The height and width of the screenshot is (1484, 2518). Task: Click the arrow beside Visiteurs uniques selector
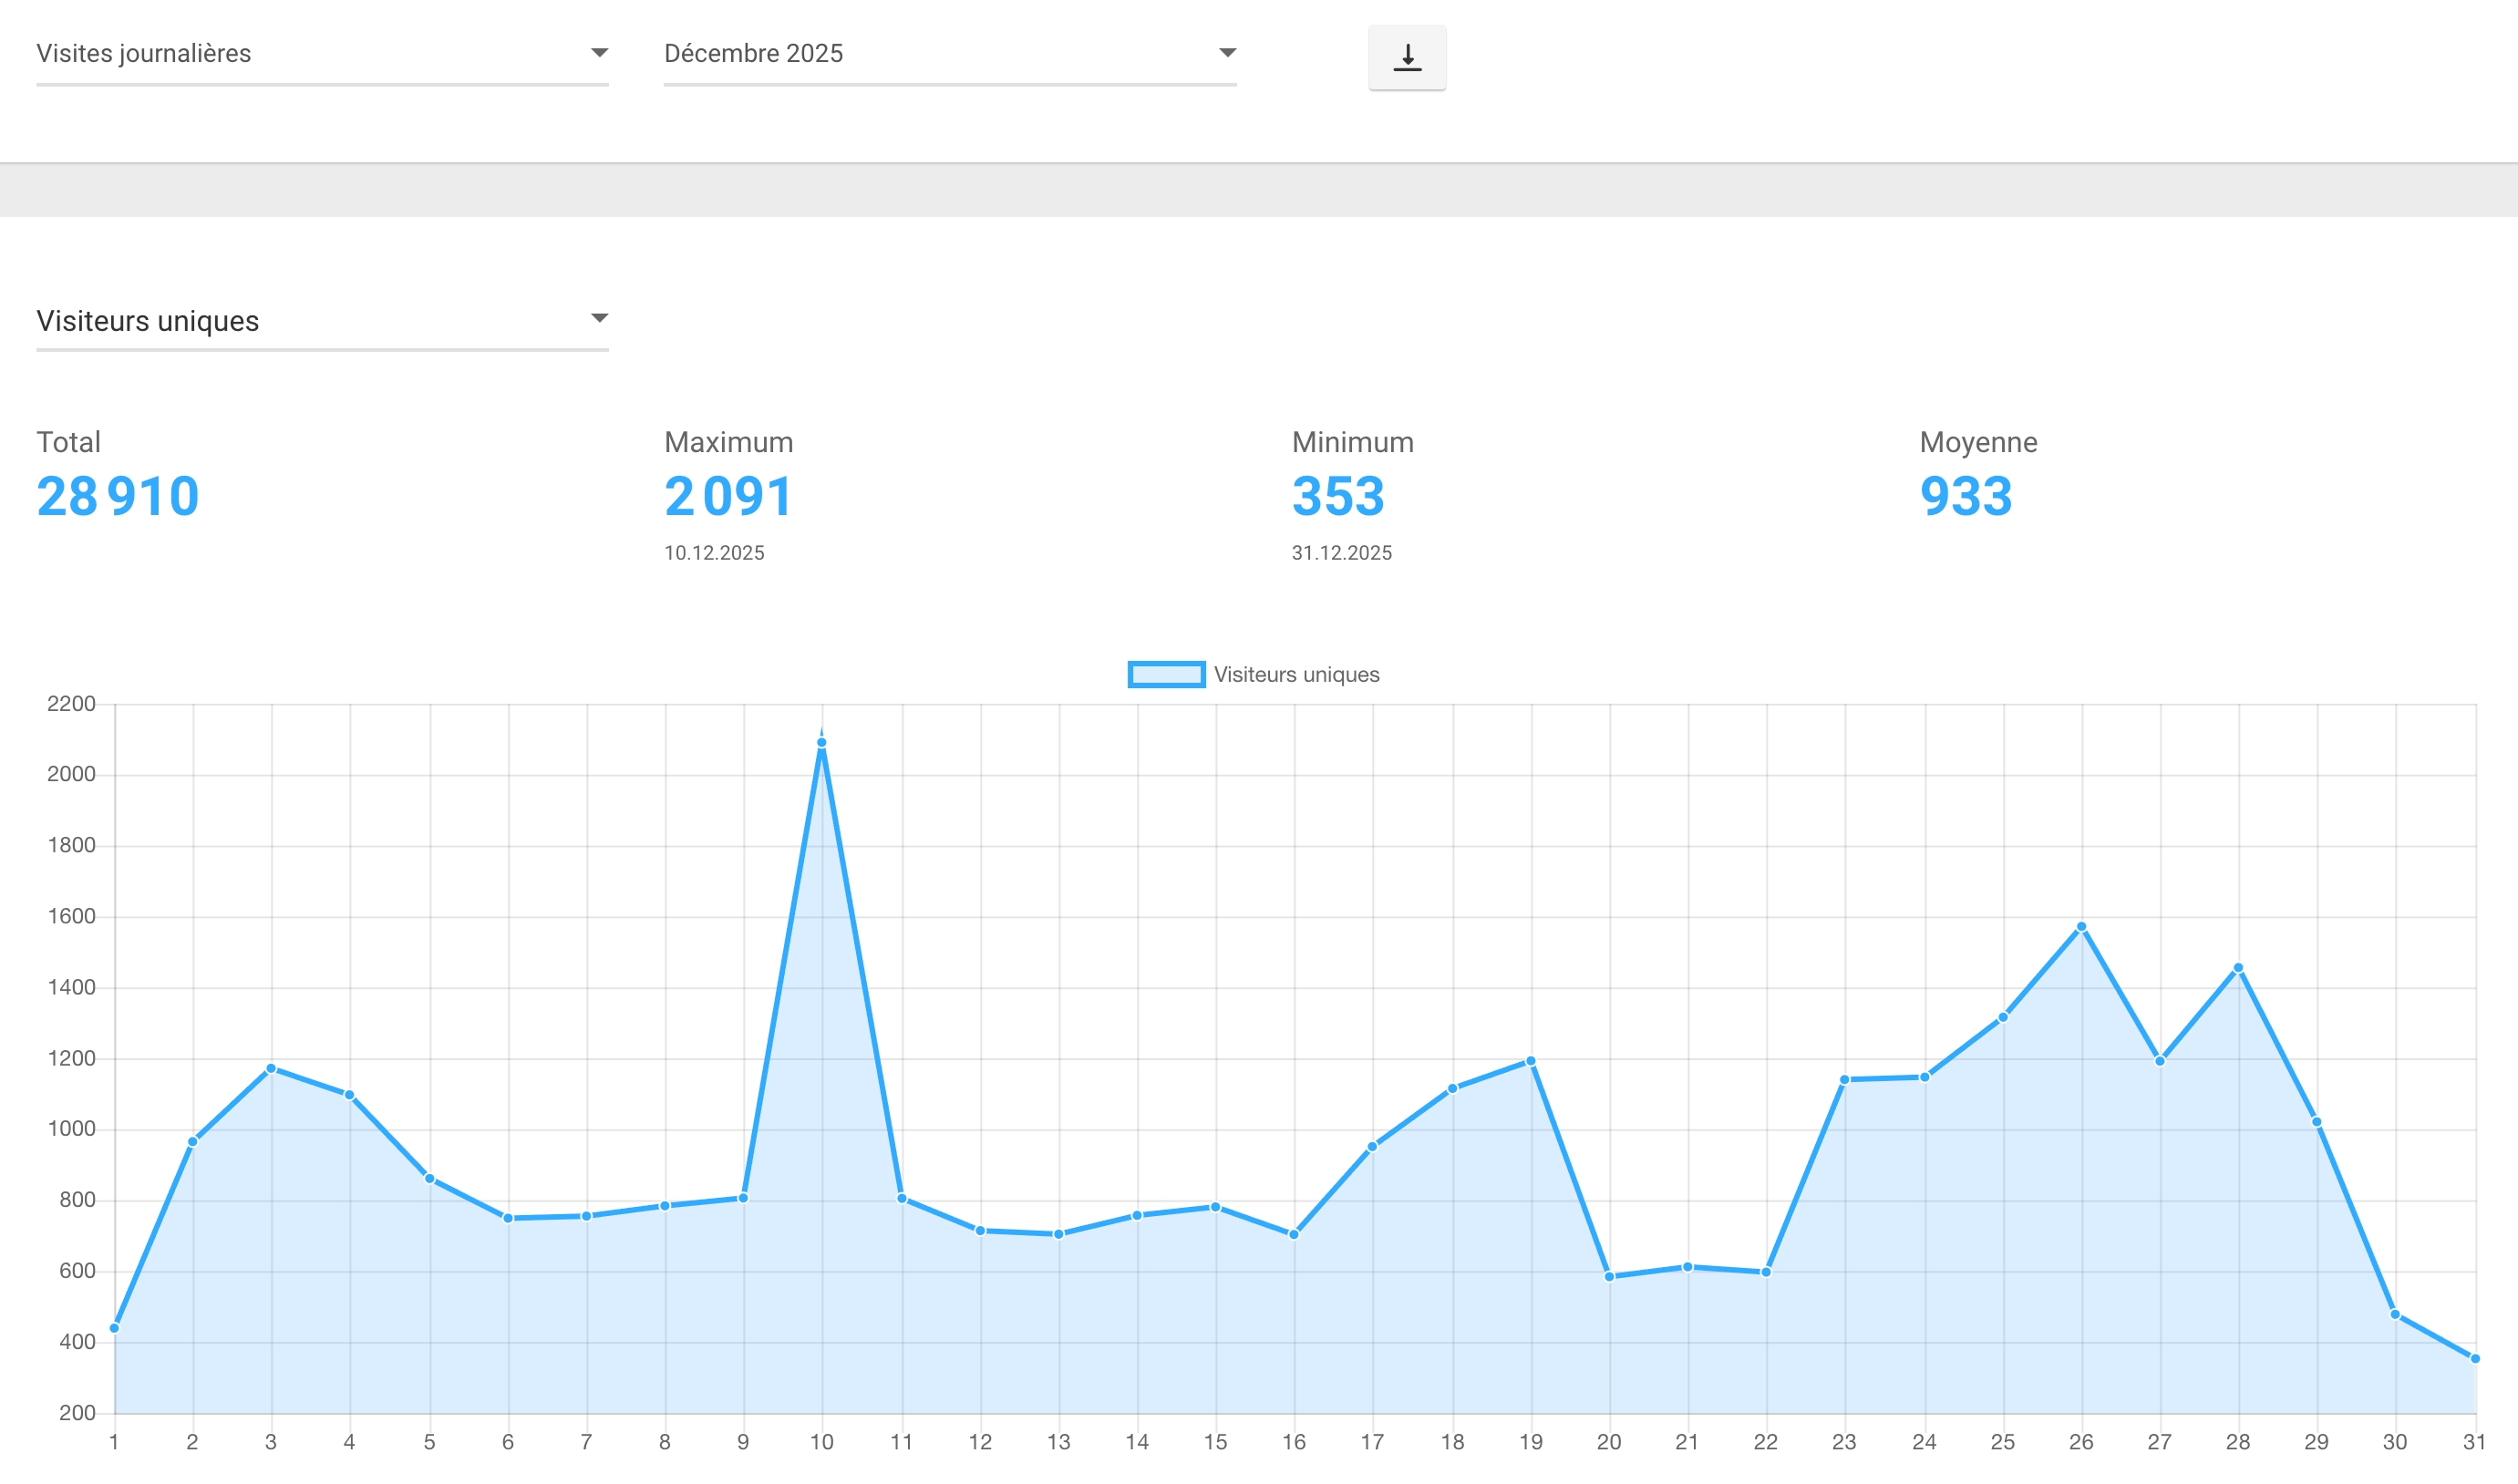point(599,318)
